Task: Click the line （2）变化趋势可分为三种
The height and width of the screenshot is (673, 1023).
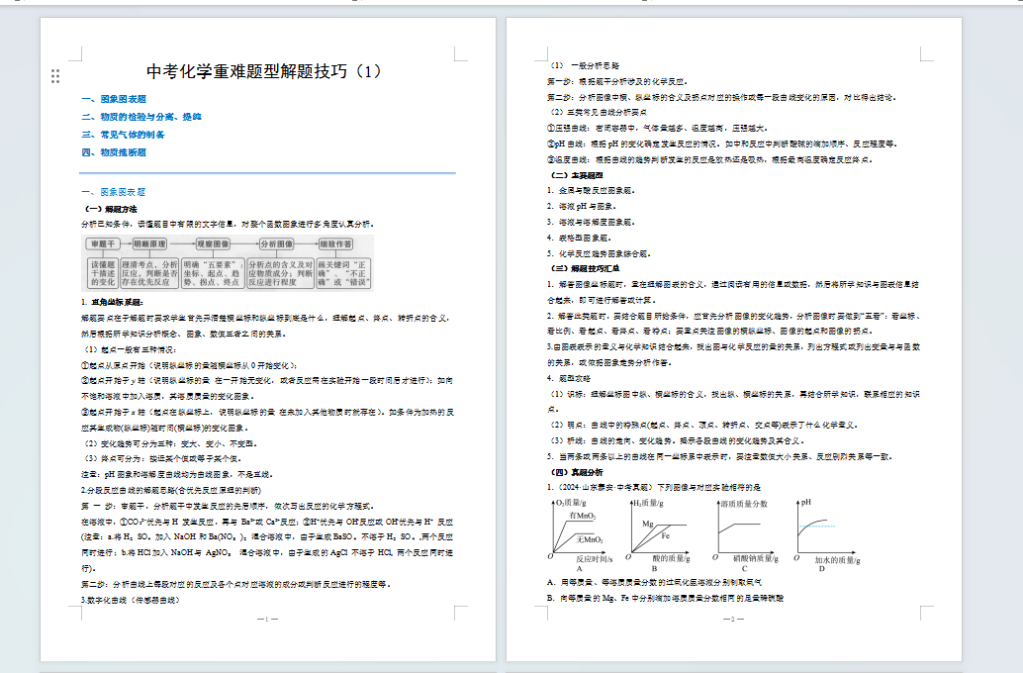Action: (170, 443)
